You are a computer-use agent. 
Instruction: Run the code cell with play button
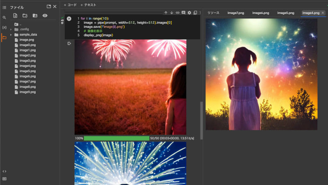(x=69, y=19)
